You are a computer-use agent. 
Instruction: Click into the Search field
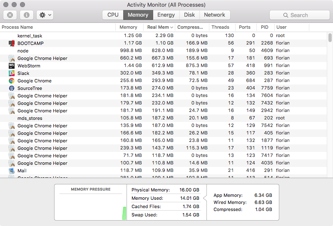(x=299, y=15)
